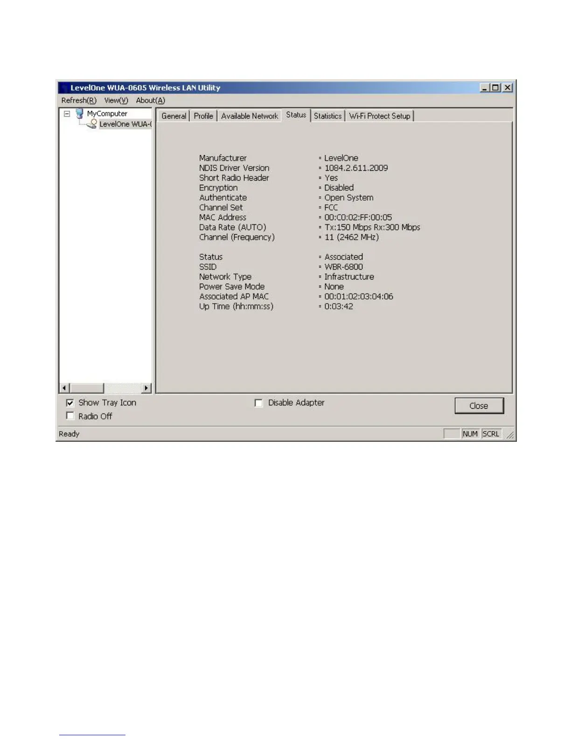Click the Encryption value Disabled

pos(339,188)
